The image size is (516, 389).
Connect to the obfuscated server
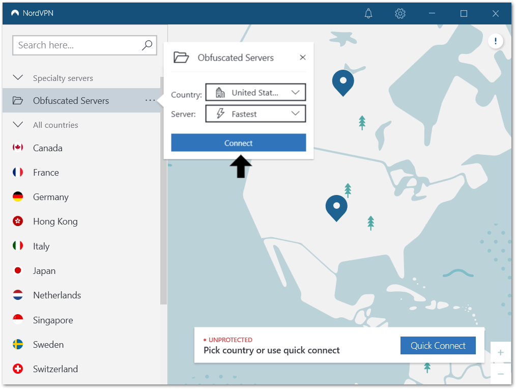click(x=239, y=143)
